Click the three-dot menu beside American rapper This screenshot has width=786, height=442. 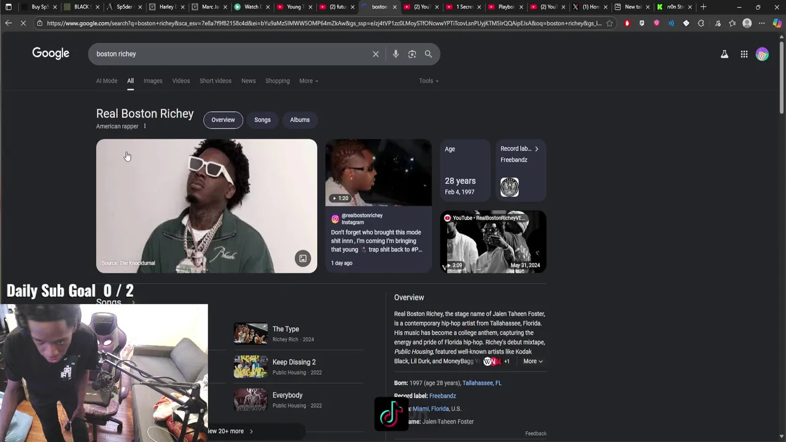click(x=145, y=126)
